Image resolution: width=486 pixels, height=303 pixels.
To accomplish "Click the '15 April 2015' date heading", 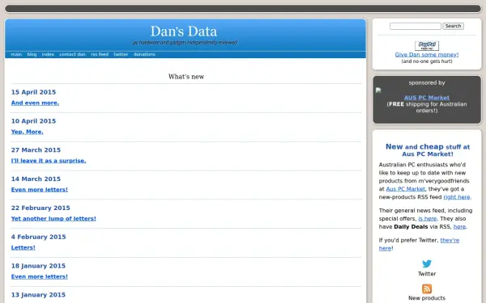I will (33, 92).
